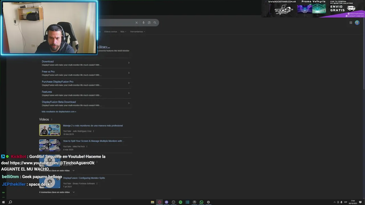
Task: Open the Purchase DisplayFusion Pro link
Action: (58, 82)
